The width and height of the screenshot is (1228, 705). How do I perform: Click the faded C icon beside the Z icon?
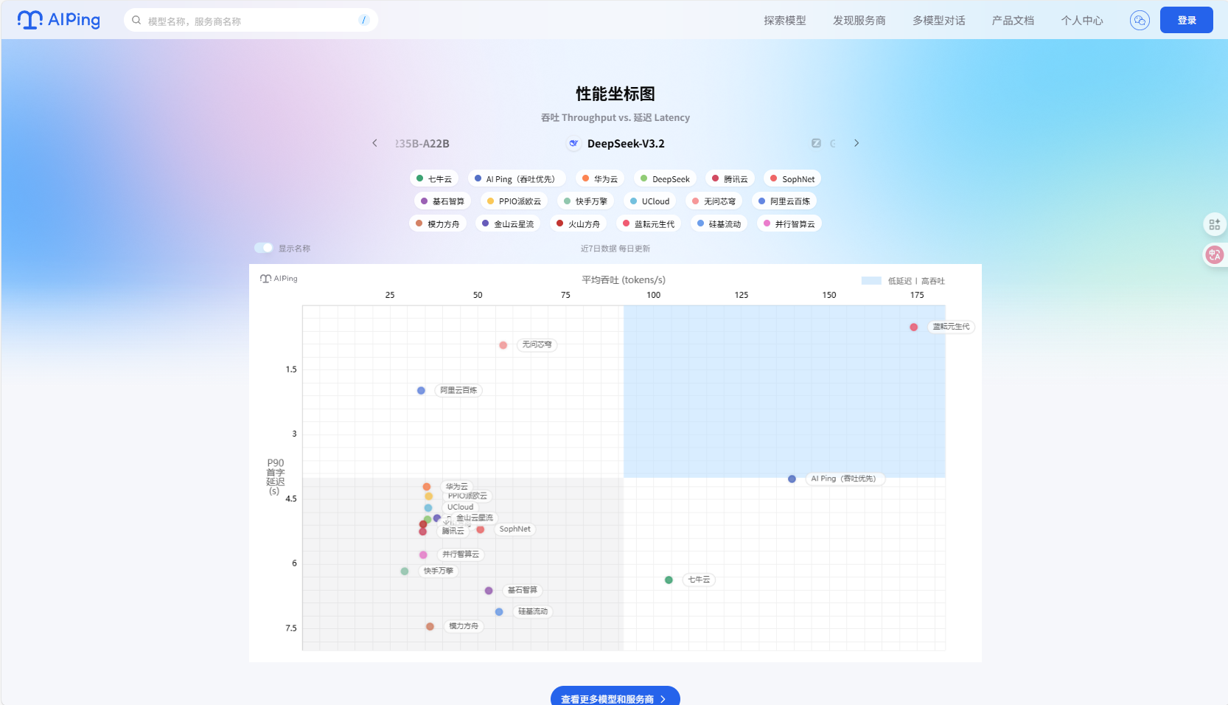(x=833, y=143)
